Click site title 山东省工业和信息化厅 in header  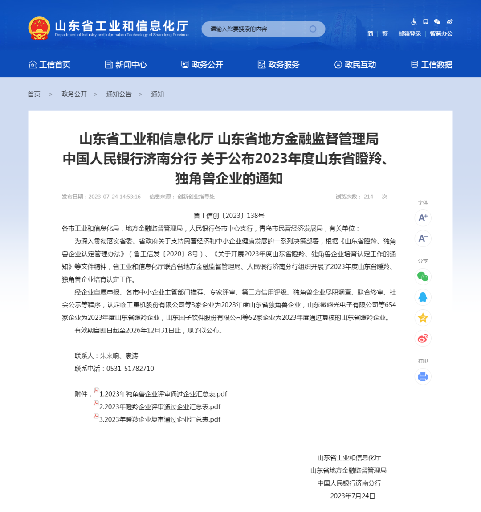tap(122, 26)
